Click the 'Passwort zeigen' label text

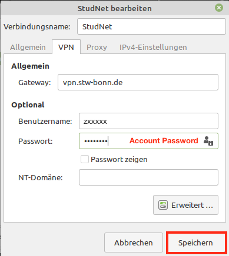[x=119, y=160]
